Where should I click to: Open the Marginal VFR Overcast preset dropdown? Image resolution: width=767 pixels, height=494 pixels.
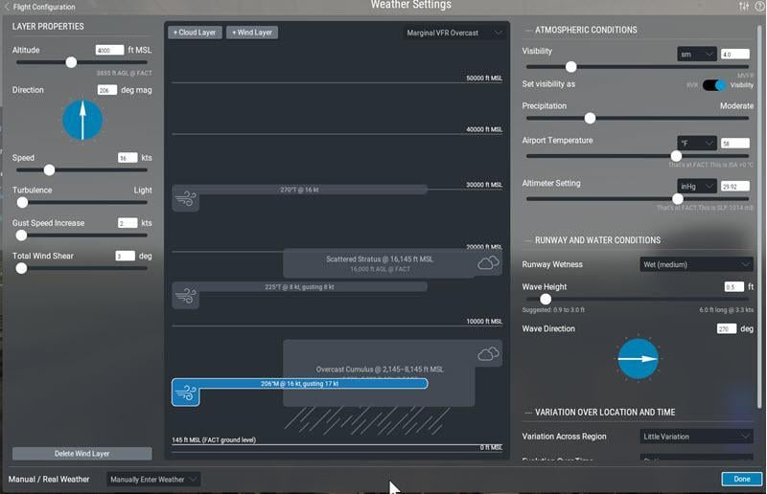453,33
